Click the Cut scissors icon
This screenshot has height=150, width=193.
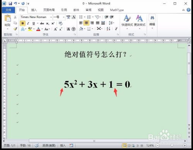pos(15,17)
